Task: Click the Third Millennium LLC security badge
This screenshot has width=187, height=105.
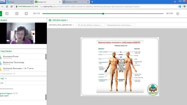Action: pyautogui.click(x=27, y=7)
